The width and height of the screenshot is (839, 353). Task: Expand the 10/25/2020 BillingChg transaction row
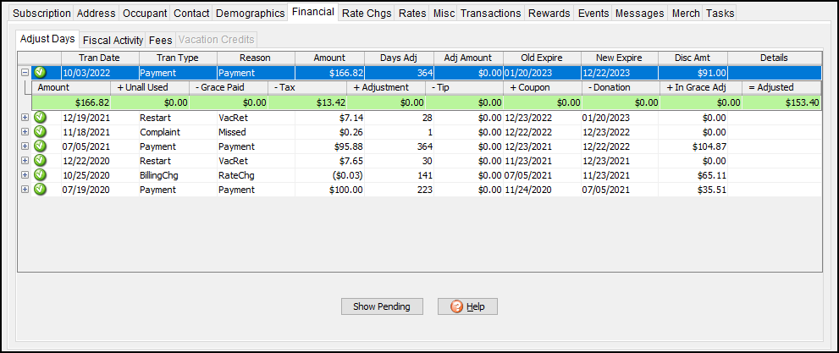[25, 175]
